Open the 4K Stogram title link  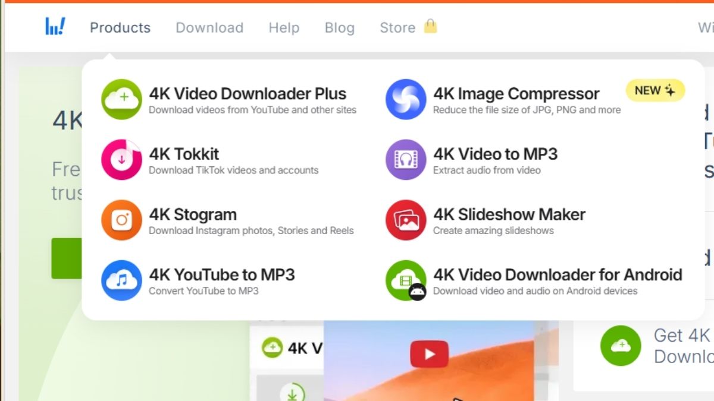coord(193,214)
